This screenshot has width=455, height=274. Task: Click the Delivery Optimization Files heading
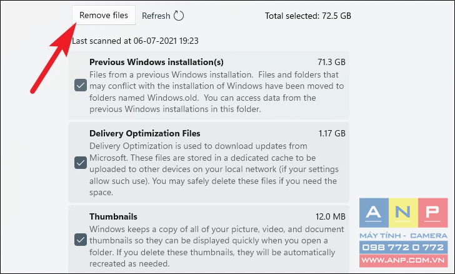145,133
